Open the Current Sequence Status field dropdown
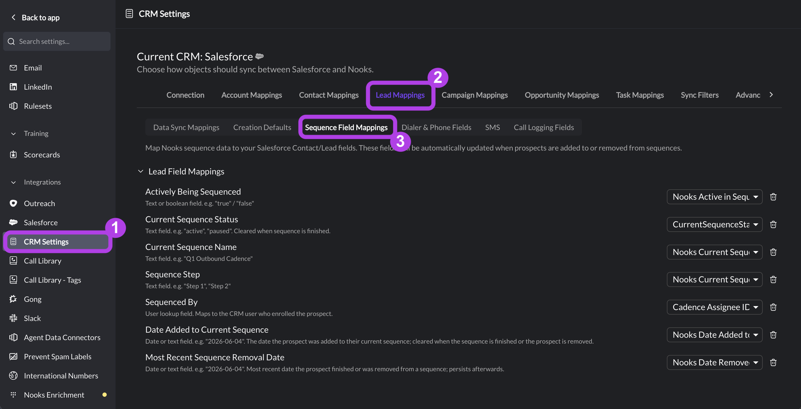 point(715,224)
